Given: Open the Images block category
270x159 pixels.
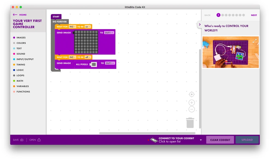Looking at the screenshot, I should (19, 38).
